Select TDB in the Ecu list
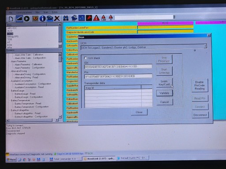 [x=10, y=39]
